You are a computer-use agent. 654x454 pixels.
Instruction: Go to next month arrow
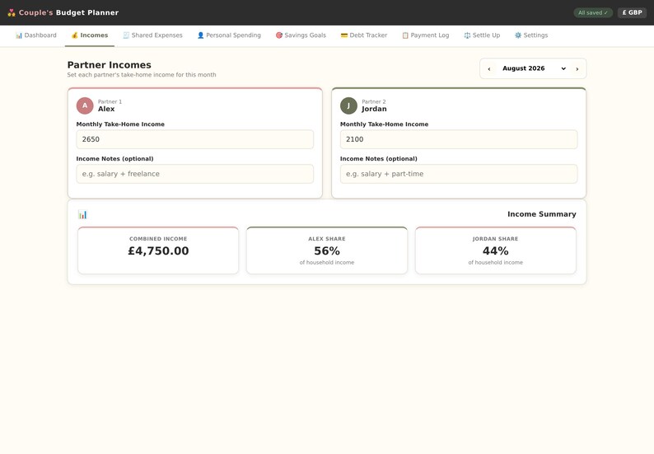[x=577, y=69]
